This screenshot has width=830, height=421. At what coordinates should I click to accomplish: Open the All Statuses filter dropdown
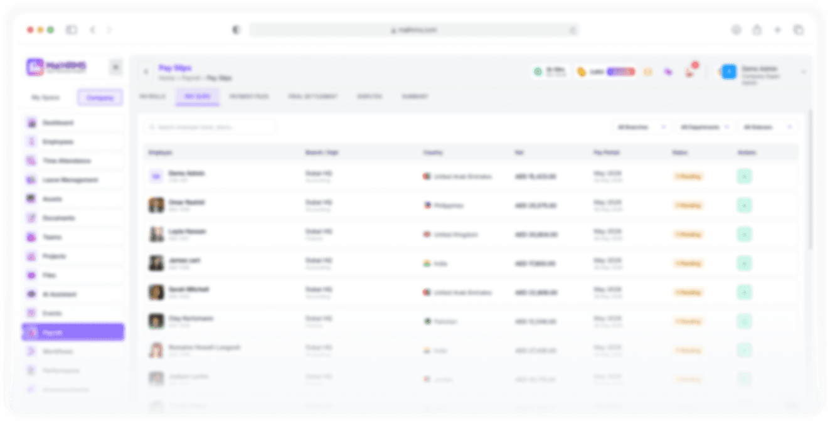tap(767, 127)
